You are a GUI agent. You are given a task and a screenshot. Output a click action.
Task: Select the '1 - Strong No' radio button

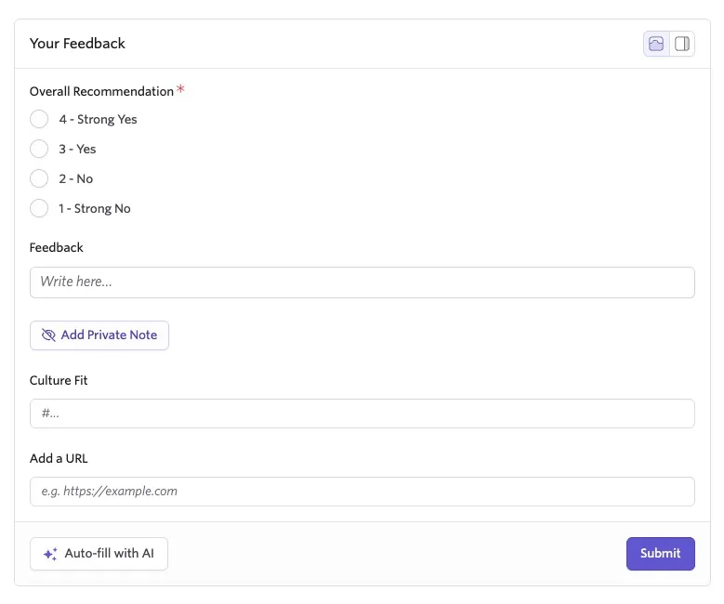[39, 208]
